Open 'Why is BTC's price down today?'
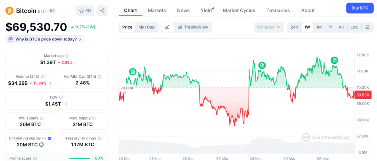The height and width of the screenshot is (161, 377). pyautogui.click(x=45, y=39)
